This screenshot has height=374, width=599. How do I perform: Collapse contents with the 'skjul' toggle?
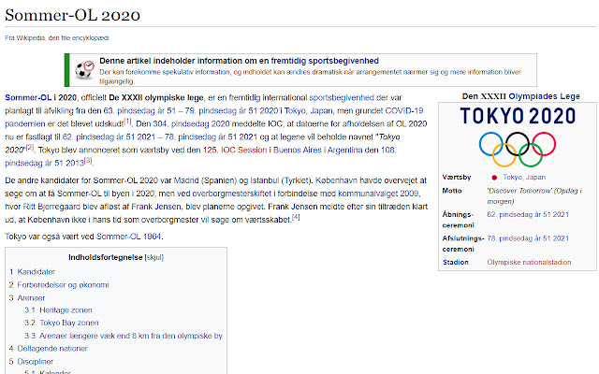pos(153,257)
